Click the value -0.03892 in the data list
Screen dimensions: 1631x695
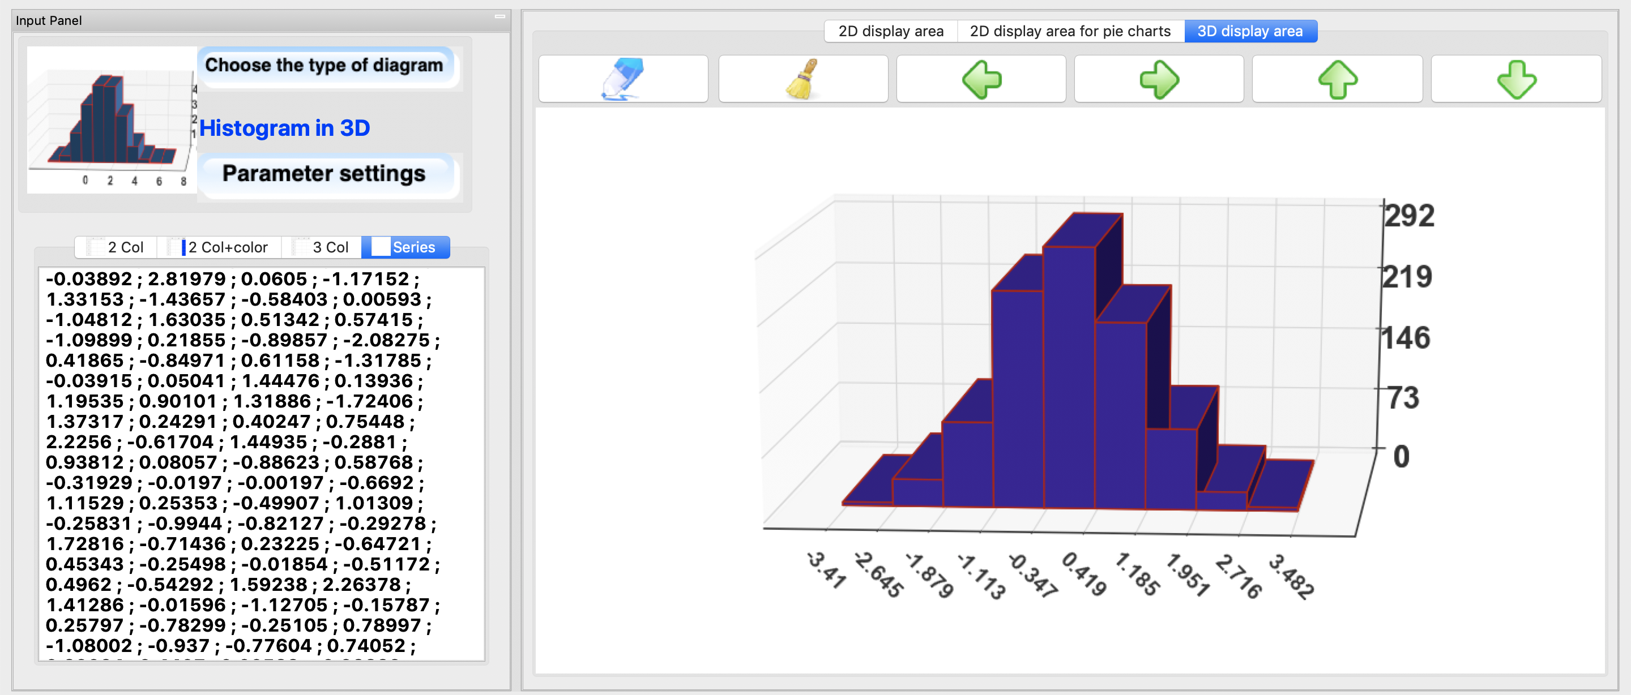point(89,278)
